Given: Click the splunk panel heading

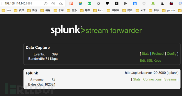Looking at the screenshot, I should (32, 73).
